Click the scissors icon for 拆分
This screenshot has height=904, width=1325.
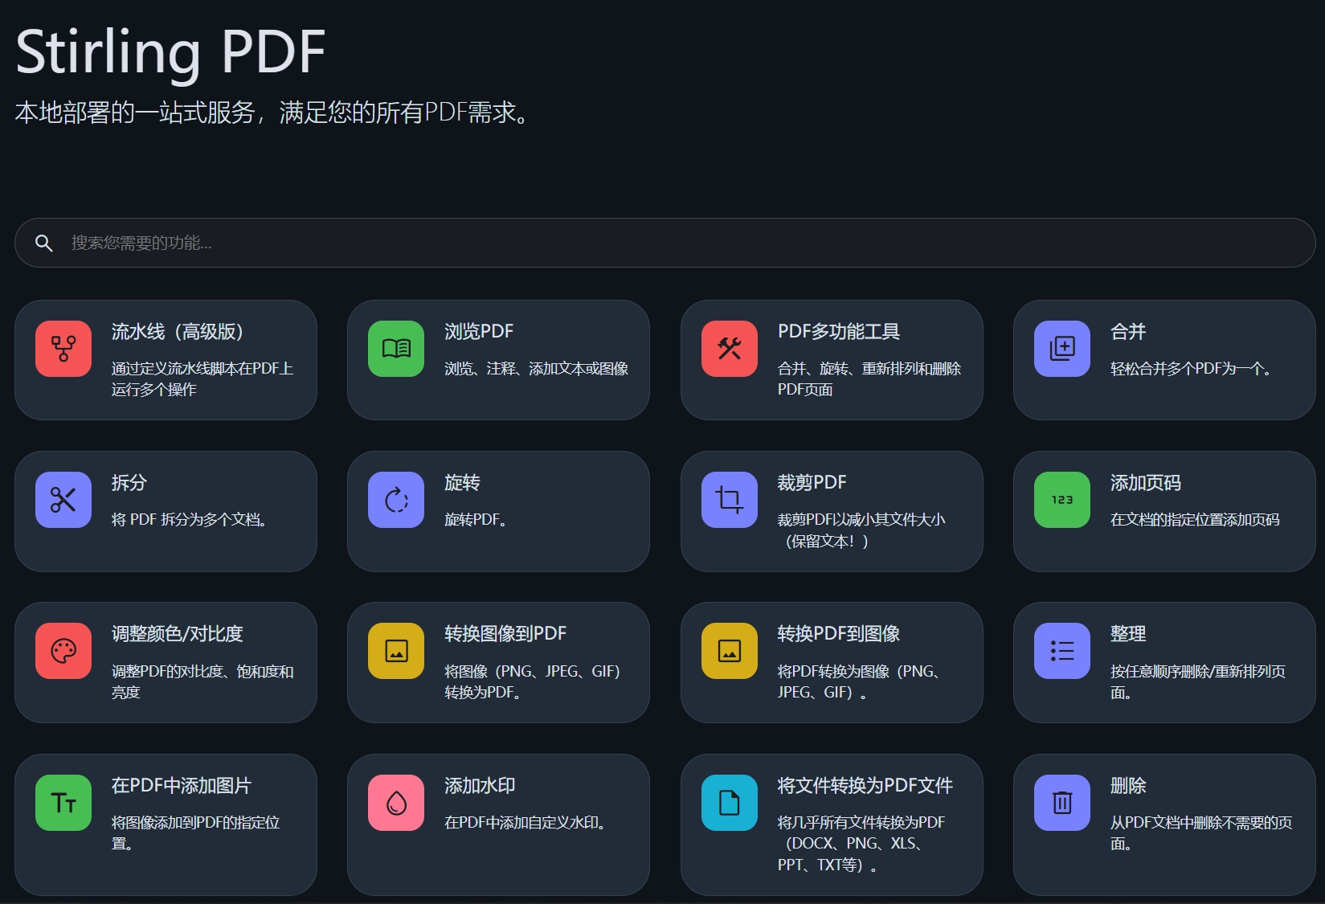pos(63,500)
